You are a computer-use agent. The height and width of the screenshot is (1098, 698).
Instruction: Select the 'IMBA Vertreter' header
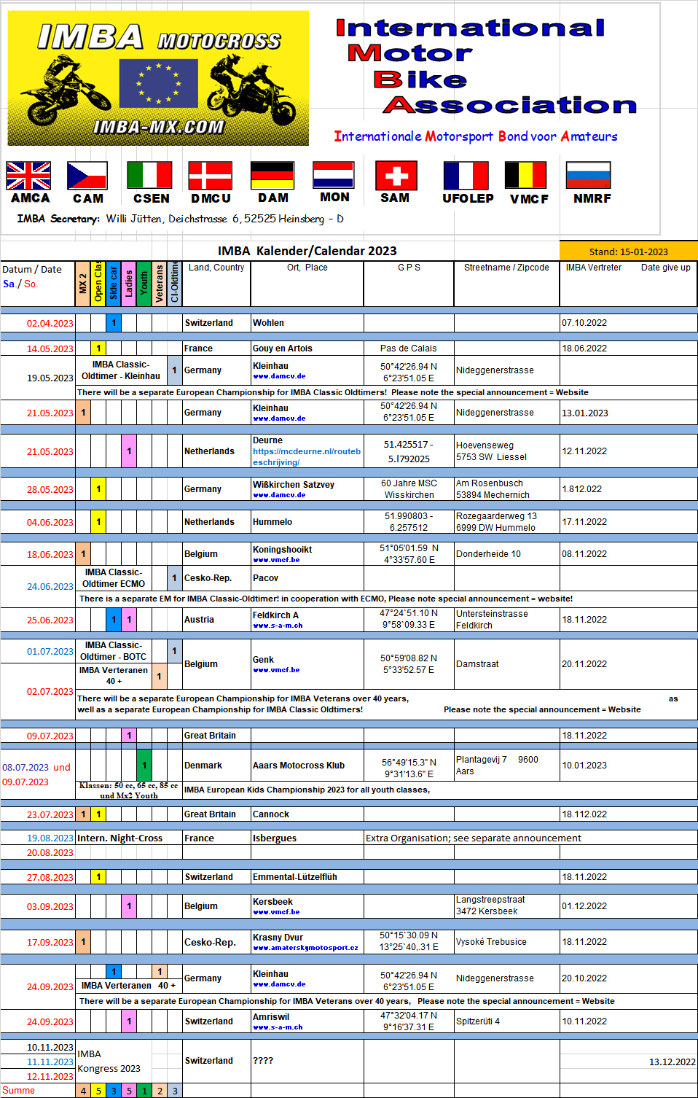[594, 268]
